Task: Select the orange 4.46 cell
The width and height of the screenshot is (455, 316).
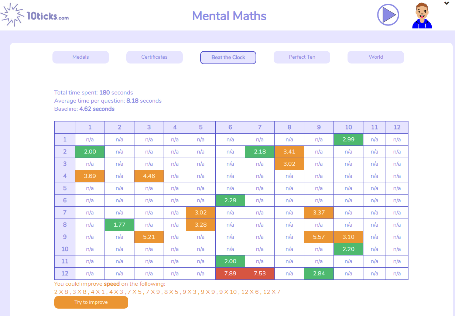Action: [149, 176]
